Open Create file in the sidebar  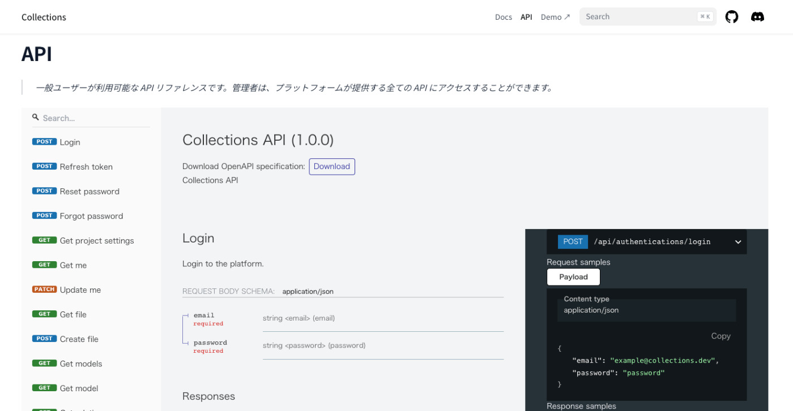[79, 339]
